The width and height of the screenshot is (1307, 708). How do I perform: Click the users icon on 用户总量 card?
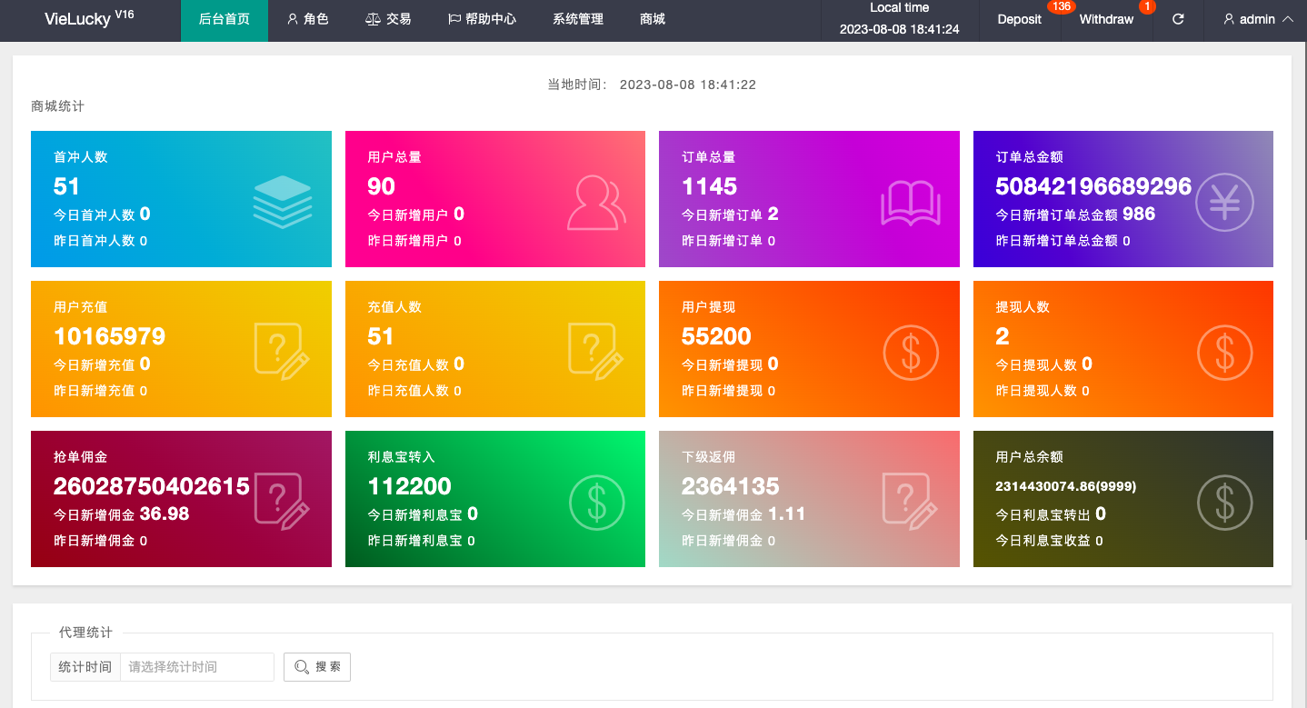click(x=596, y=202)
